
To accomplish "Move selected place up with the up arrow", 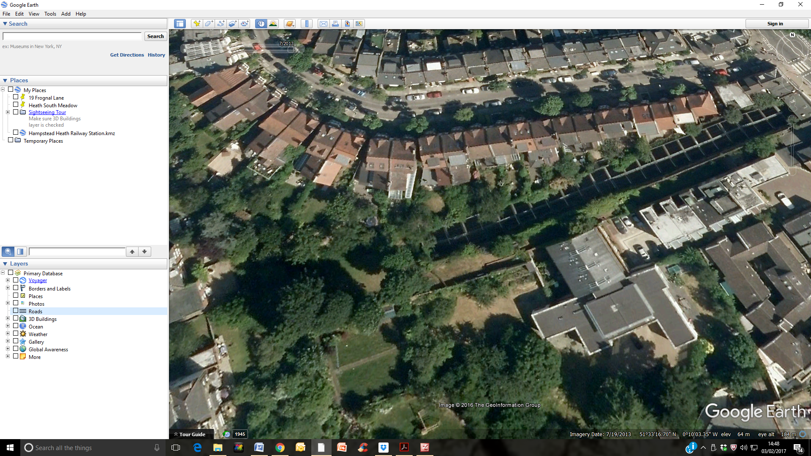I will coord(132,252).
